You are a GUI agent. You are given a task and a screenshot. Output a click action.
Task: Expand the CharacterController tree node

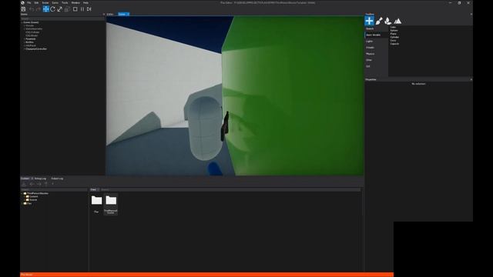coord(24,49)
